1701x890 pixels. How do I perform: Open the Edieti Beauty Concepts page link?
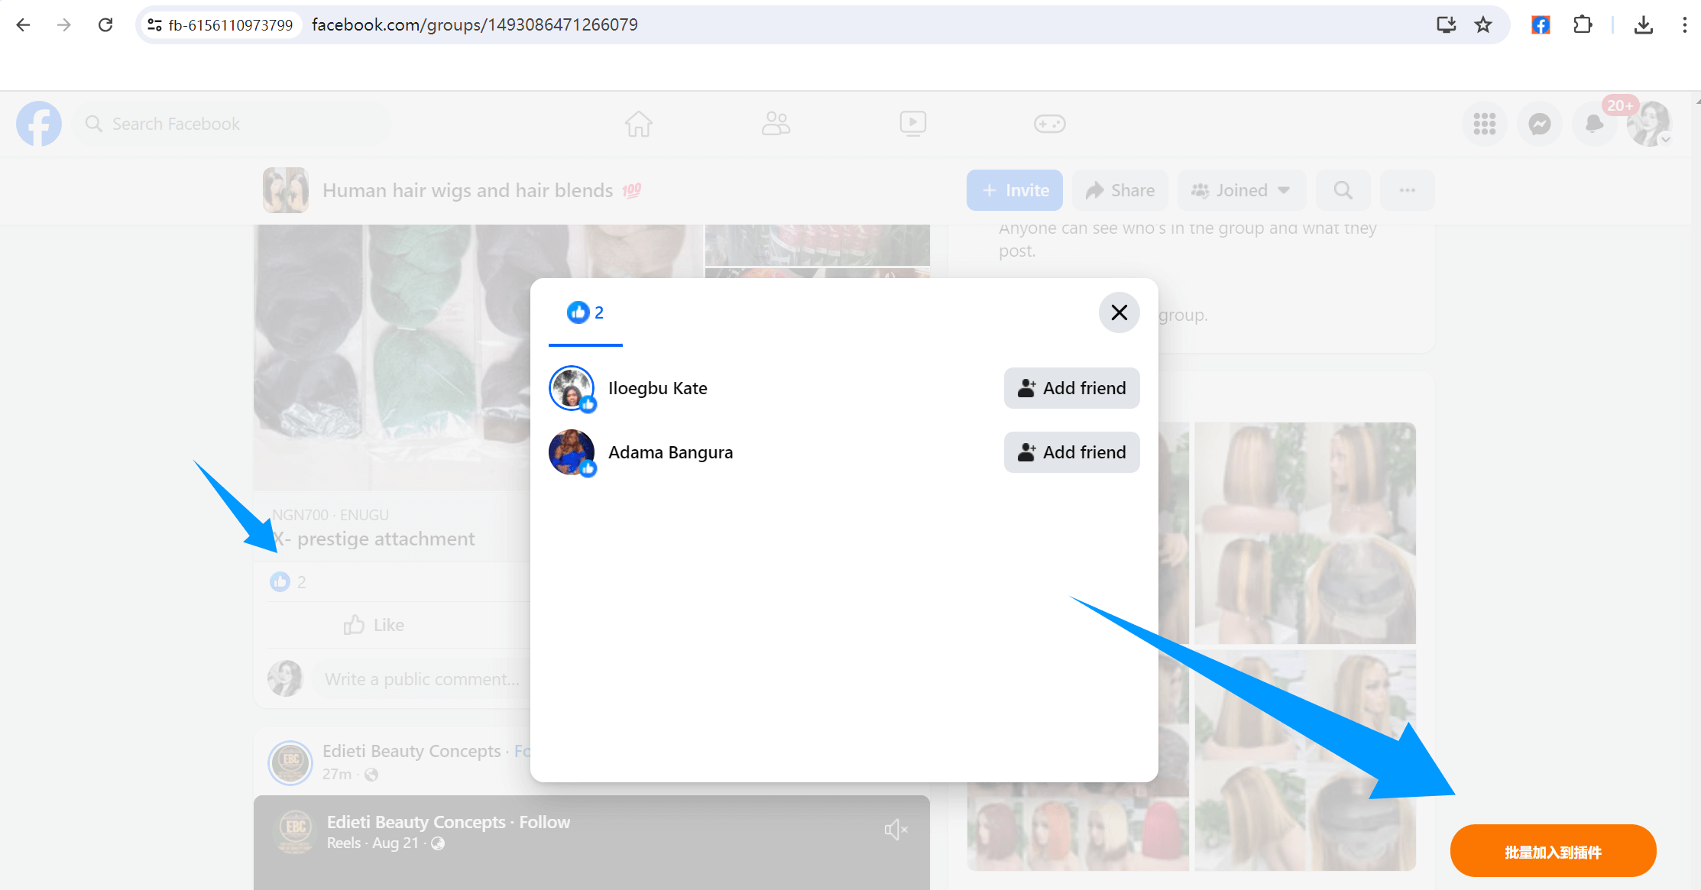coord(411,751)
